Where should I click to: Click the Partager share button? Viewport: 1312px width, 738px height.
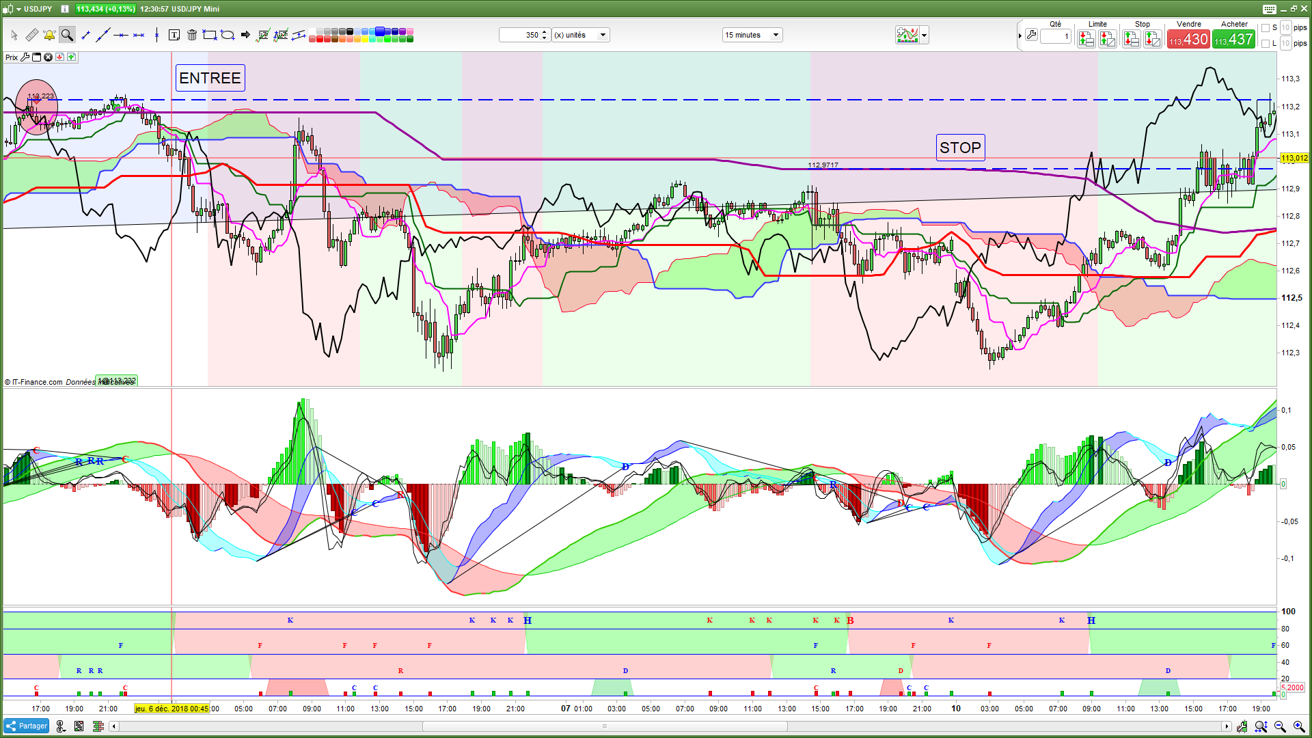[27, 726]
